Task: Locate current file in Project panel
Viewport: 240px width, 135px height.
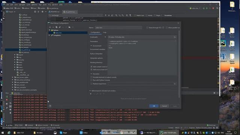Action: (x=35, y=12)
